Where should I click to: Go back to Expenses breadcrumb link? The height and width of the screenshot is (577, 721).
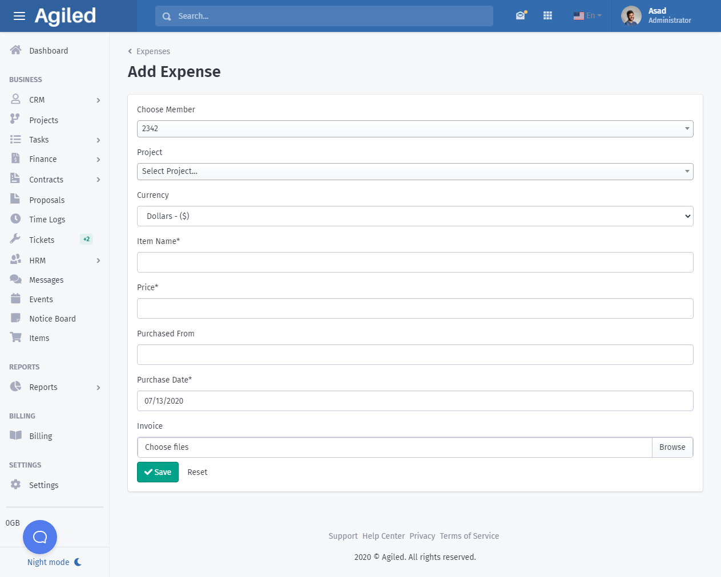click(152, 51)
